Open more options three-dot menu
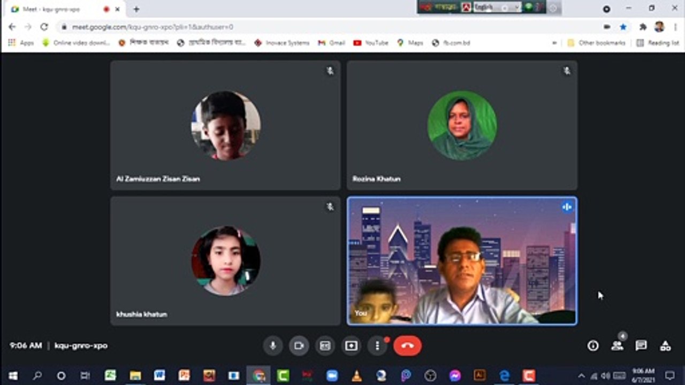This screenshot has height=385, width=685. (x=377, y=346)
